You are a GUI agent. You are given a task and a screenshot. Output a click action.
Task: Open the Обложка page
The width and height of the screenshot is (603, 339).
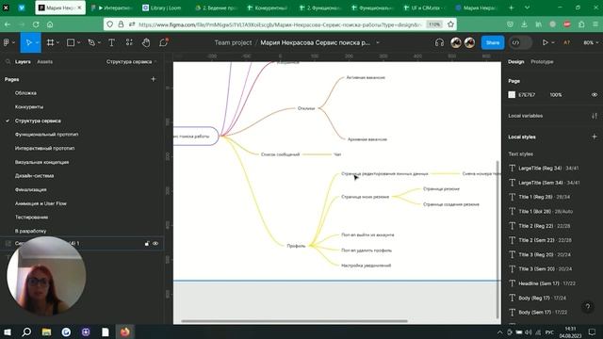tap(25, 93)
